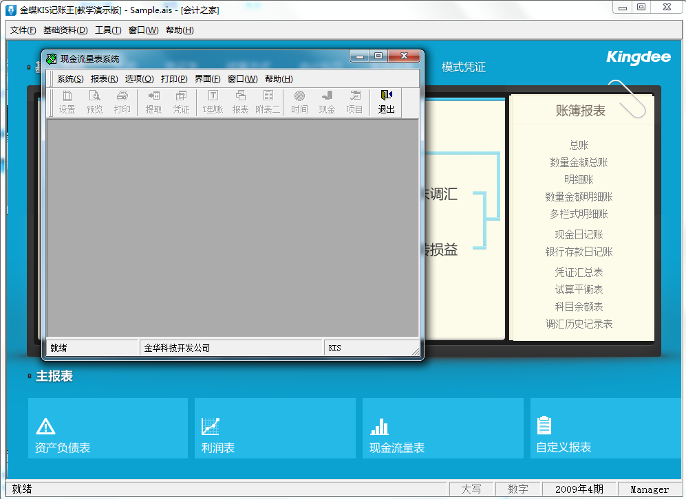686x499 pixels.
Task: Click the 现金 cash toolbar icon
Action: [327, 102]
